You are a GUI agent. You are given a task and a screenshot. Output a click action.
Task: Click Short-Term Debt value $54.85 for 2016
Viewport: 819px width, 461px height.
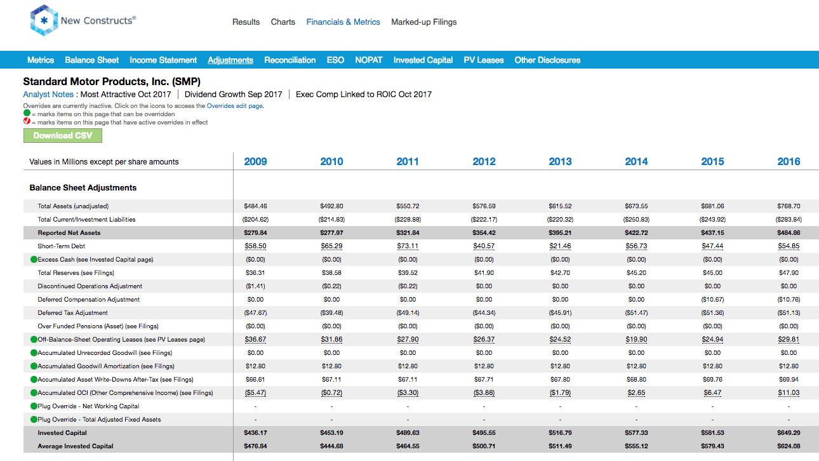coord(789,246)
